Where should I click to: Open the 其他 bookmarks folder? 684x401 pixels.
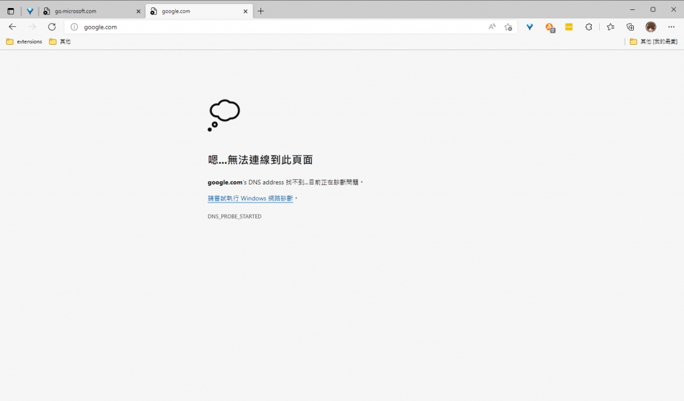60,42
